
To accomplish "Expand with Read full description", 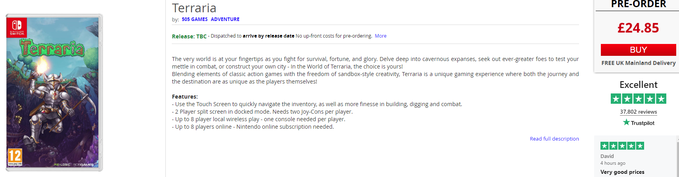I will point(554,139).
